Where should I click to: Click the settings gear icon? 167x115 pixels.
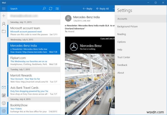pyautogui.click(x=4, y=111)
